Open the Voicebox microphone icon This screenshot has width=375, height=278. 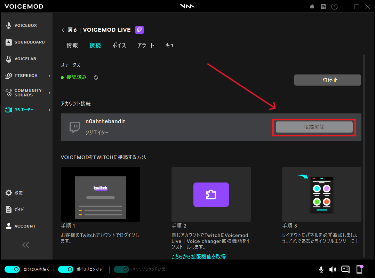9,25
